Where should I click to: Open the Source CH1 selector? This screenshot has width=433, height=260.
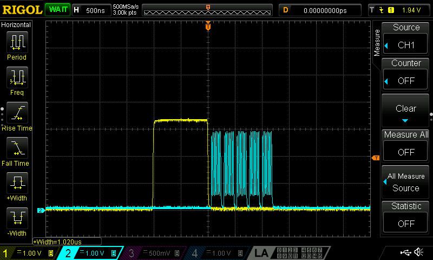405,45
